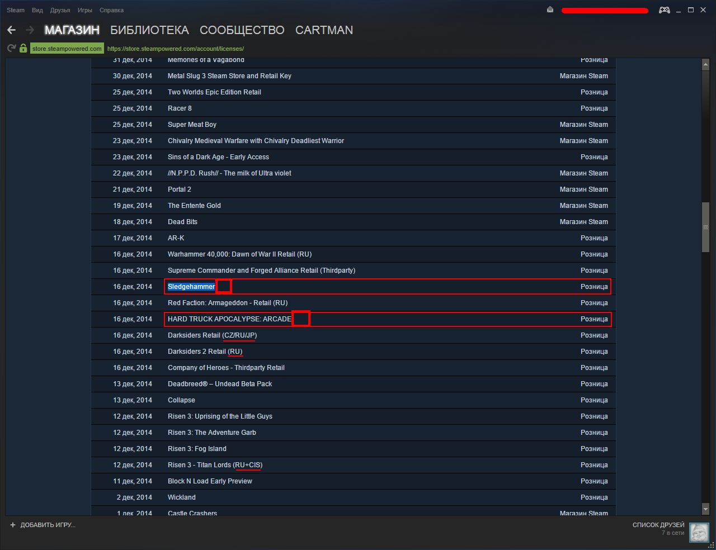This screenshot has width=716, height=550.
Task: Click the Wickland license entry
Action: click(x=182, y=497)
